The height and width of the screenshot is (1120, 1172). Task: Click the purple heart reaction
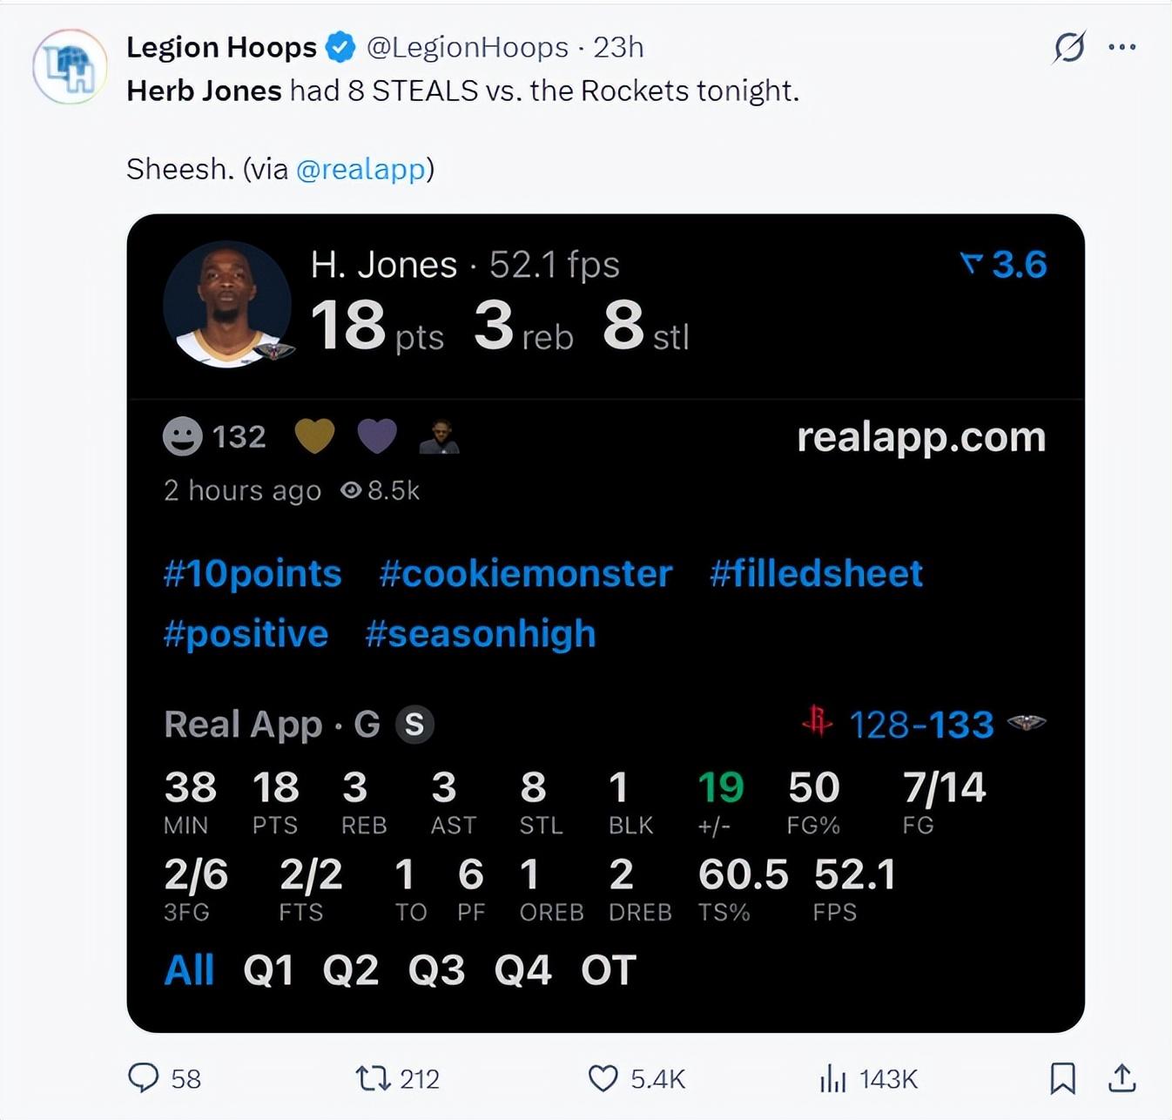(377, 435)
